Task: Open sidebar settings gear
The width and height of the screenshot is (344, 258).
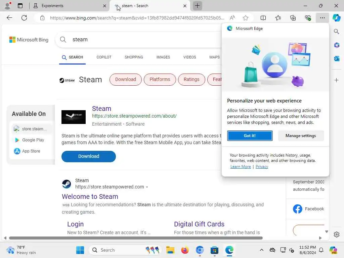Action: coord(337,234)
